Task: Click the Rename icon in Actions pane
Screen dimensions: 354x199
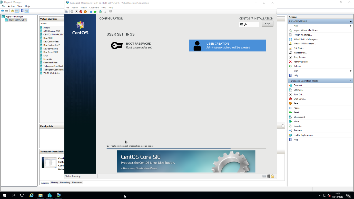Action: tap(290, 131)
